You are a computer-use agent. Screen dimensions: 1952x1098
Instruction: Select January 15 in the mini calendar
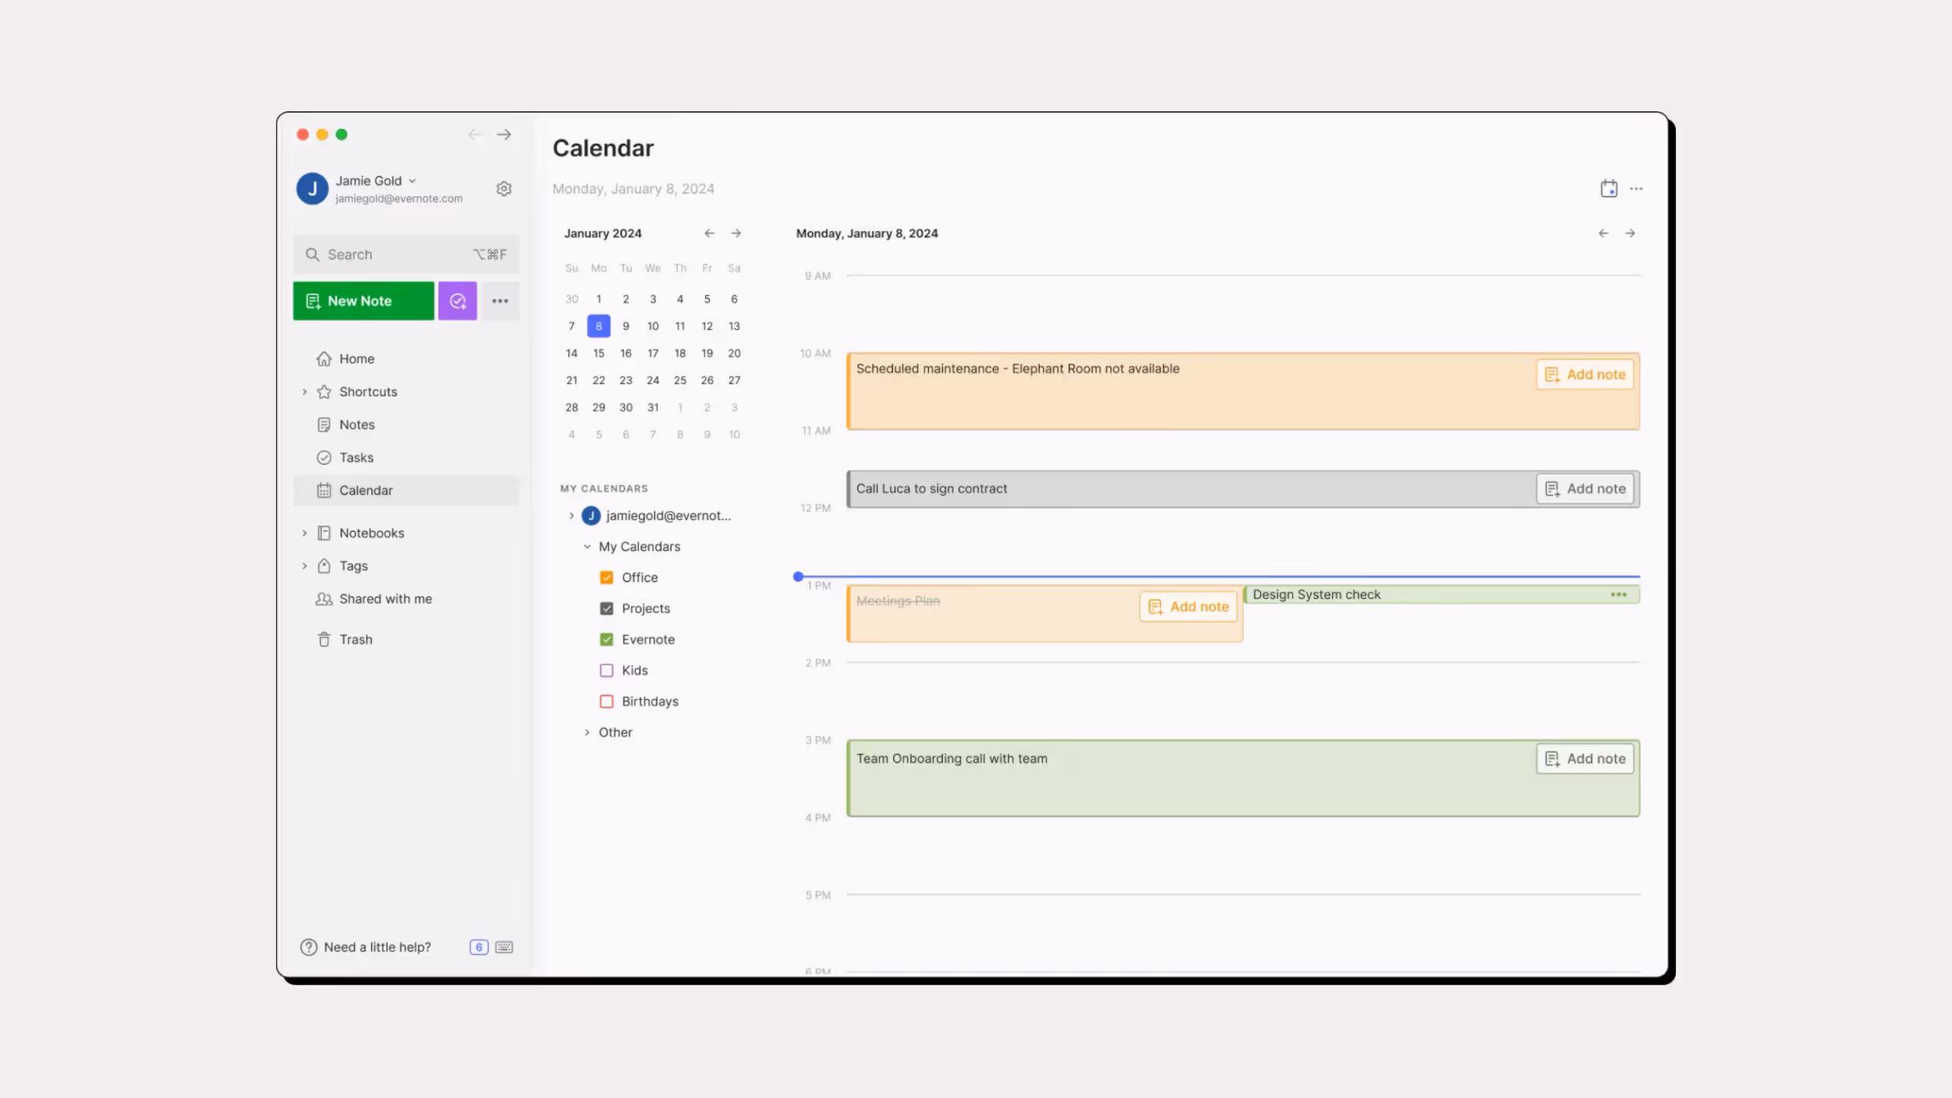tap(599, 352)
